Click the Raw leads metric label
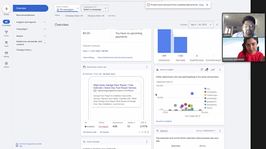Viewport: 266px width, 149px height. pyautogui.click(x=180, y=60)
